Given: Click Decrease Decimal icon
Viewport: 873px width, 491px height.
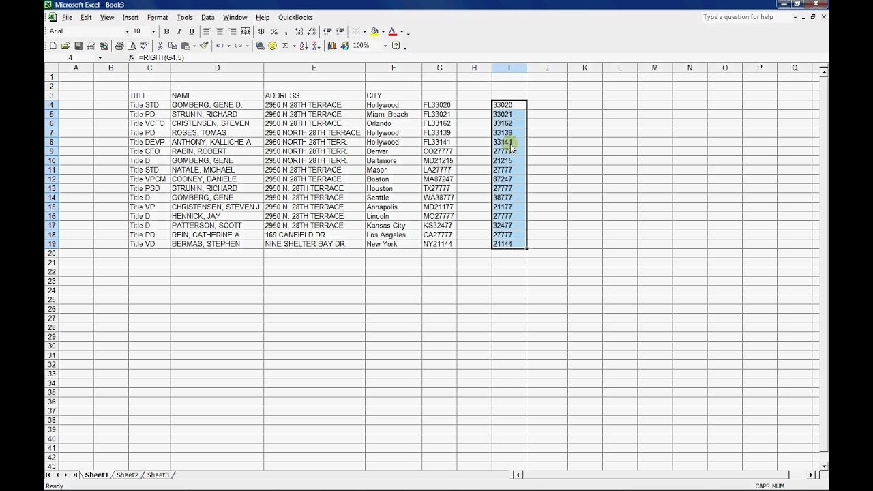Looking at the screenshot, I should [x=311, y=31].
